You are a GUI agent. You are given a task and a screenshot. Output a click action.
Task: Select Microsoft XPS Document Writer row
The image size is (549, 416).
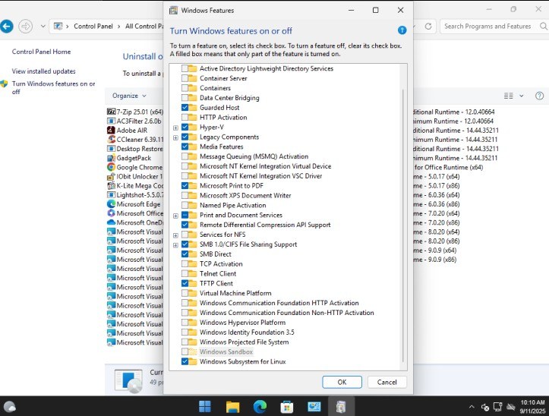(245, 195)
